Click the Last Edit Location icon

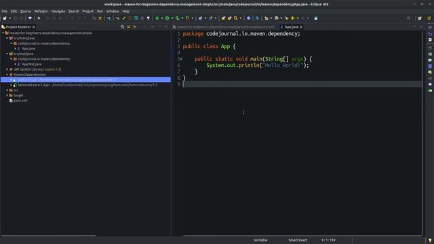[287, 18]
